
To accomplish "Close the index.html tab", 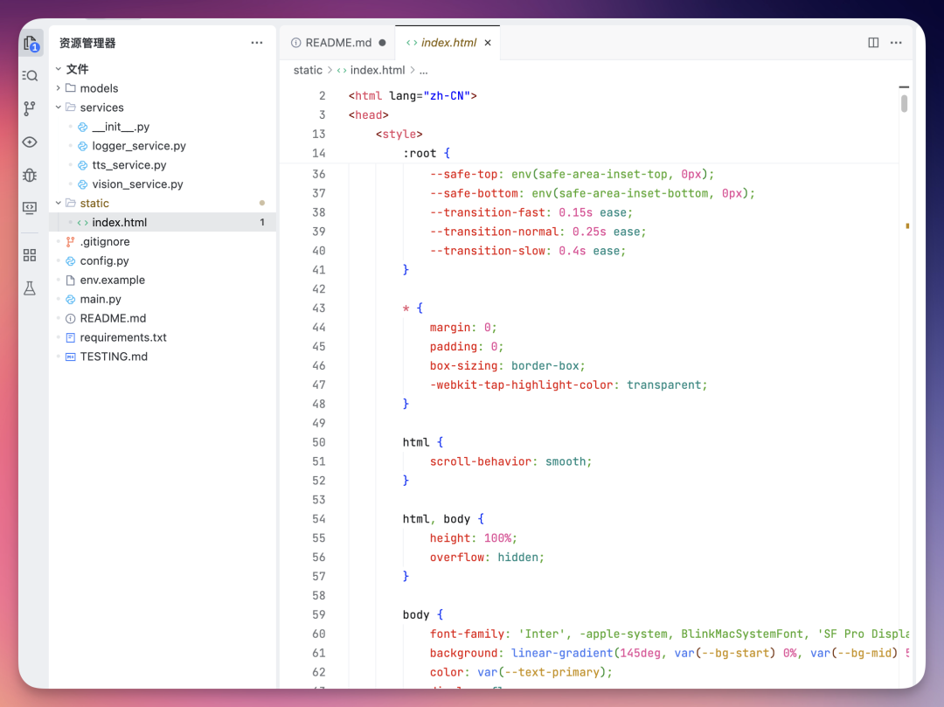I will click(x=488, y=43).
